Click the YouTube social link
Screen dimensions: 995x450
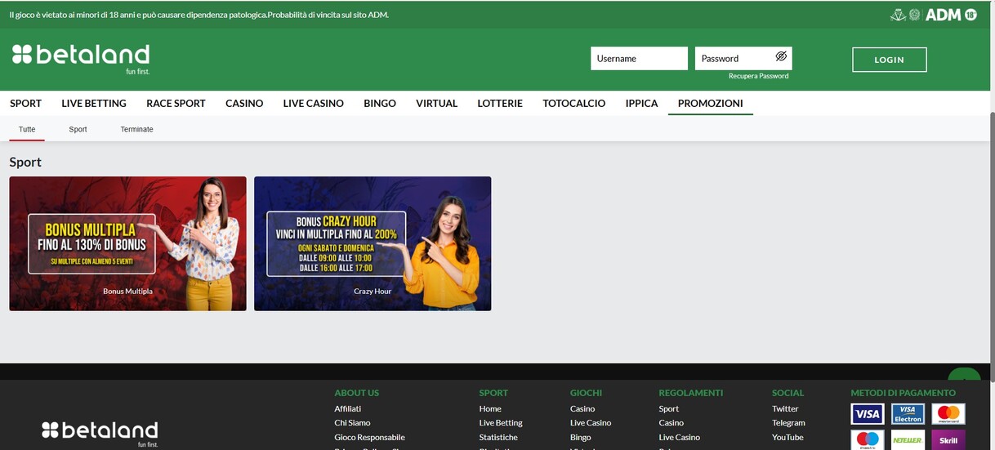788,437
